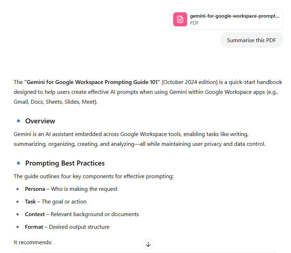Click the Overview paragraph starting "Gemini is an AI assistant"

click(x=139, y=139)
